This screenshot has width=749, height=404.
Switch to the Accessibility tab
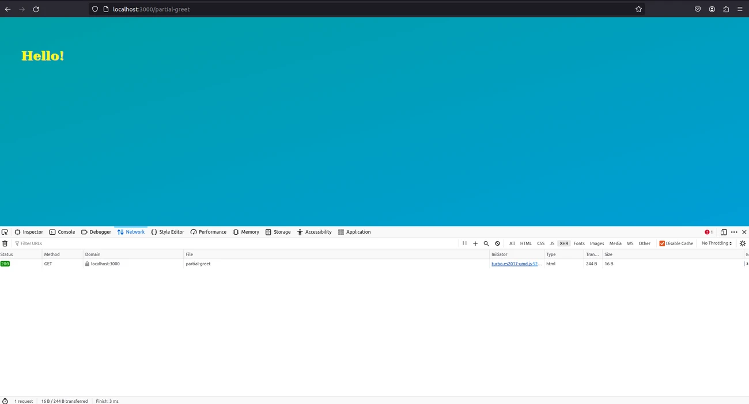coord(315,232)
